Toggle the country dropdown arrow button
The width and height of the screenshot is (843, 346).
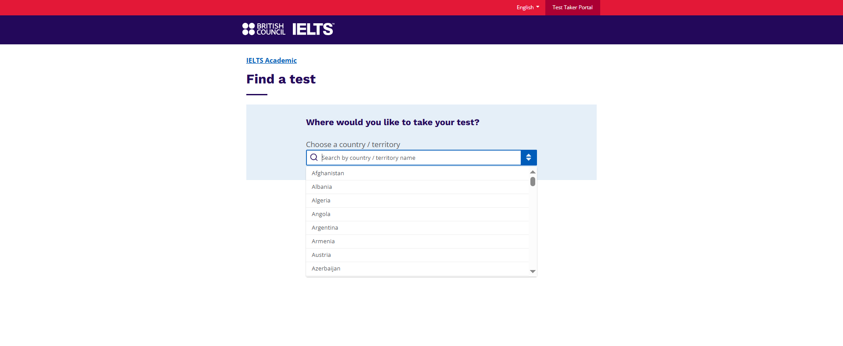(529, 158)
